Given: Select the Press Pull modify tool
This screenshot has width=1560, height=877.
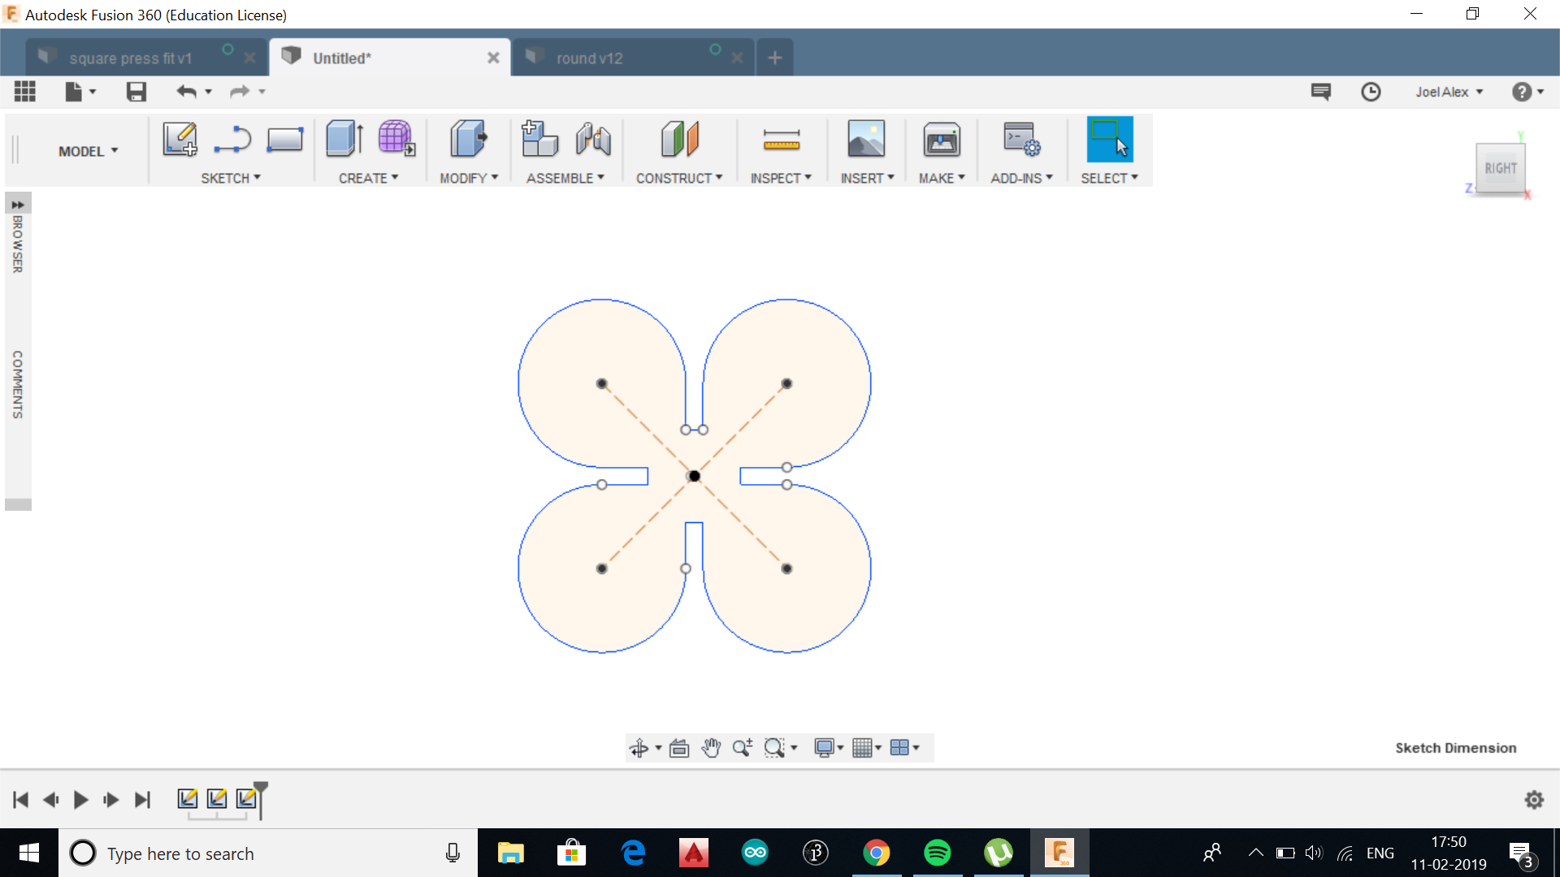Looking at the screenshot, I should 468,139.
